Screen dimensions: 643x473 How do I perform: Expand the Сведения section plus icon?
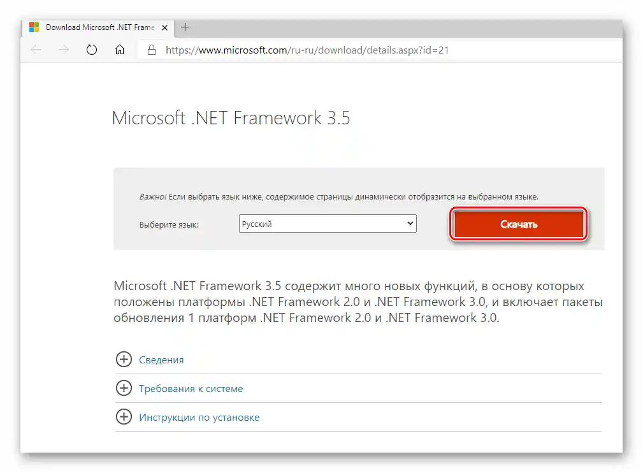124,360
